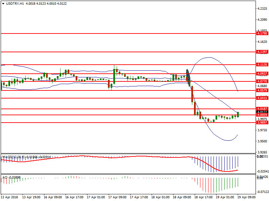269x201 pixels.
Task: Click the USDTRY,H1 chart title text
Action: tap(15, 3)
